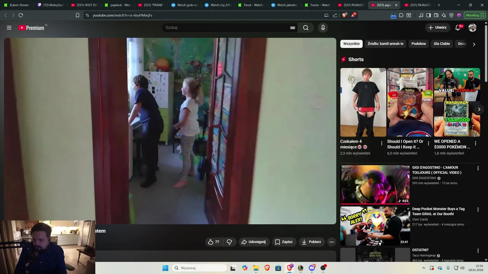
Task: Open more actions ellipsis under video
Action: 331,242
